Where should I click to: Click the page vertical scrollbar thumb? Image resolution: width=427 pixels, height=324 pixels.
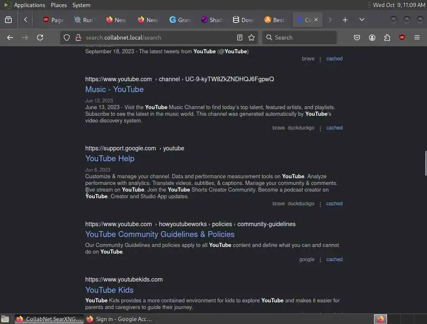pyautogui.click(x=426, y=163)
